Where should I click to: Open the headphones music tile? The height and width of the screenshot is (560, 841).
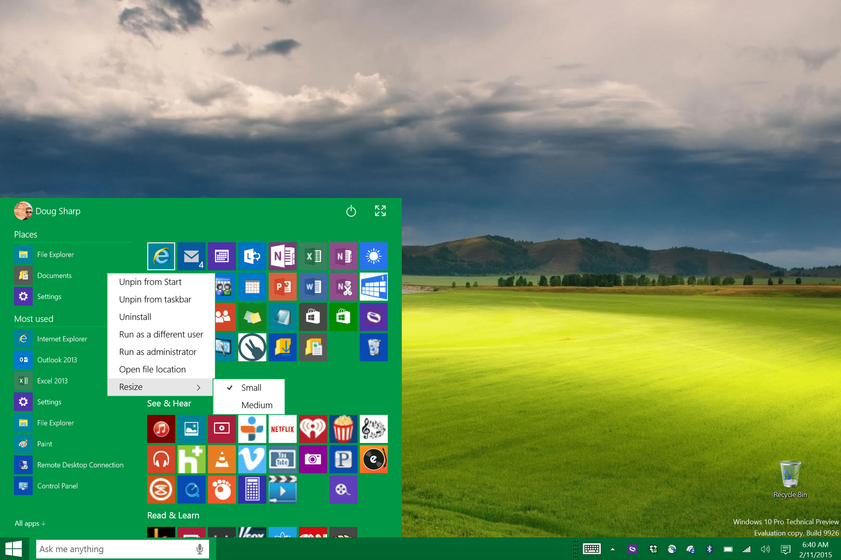(161, 459)
